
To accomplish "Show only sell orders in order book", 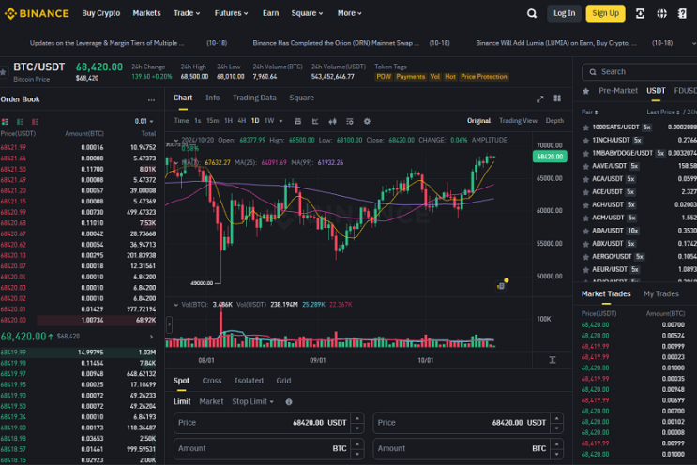I will pos(35,122).
